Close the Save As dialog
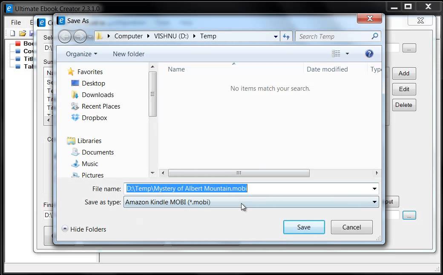Screen dimensions: 443x275 tap(370, 19)
